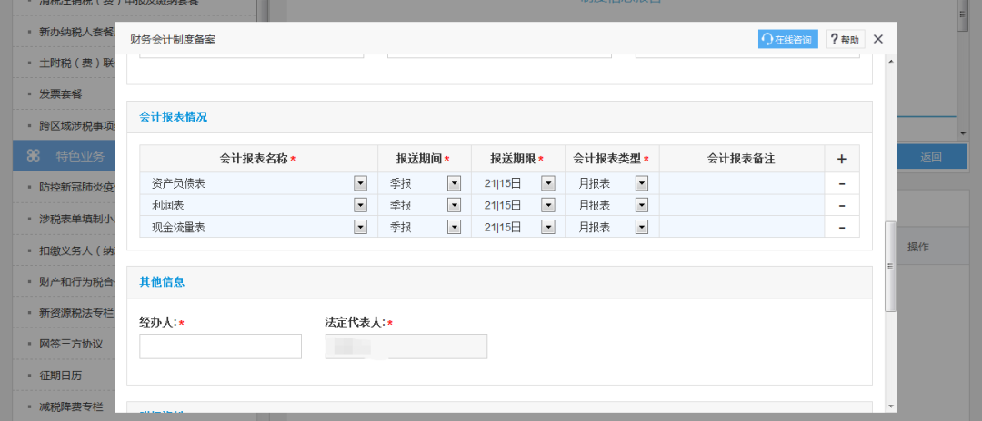Open 报送期间 dropdown in 利润表 row
The height and width of the screenshot is (421, 982).
(x=454, y=205)
